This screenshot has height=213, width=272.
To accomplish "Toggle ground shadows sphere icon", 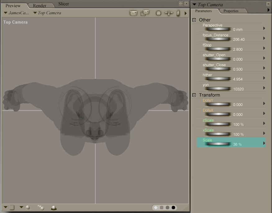I will [54, 207].
